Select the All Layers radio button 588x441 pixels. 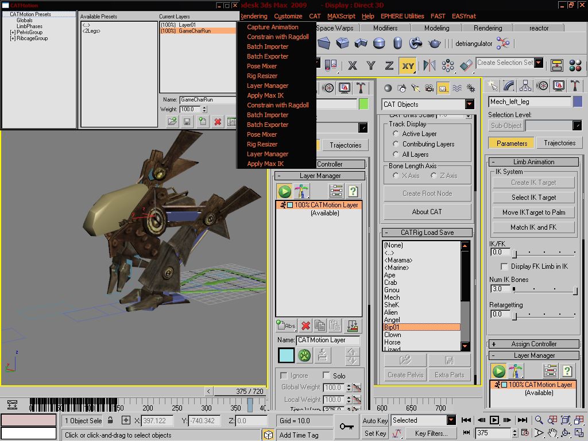[396, 154]
